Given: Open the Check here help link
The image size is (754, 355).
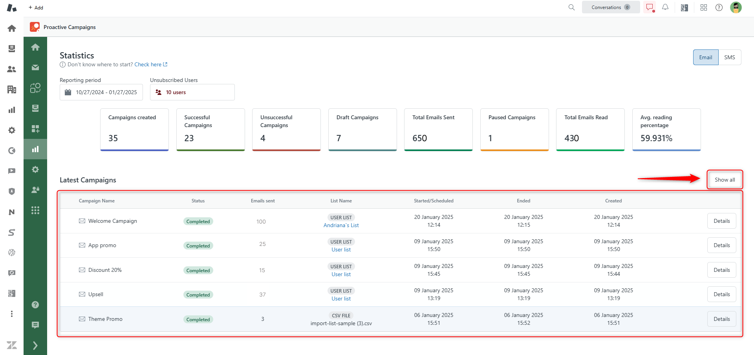Looking at the screenshot, I should [151, 64].
